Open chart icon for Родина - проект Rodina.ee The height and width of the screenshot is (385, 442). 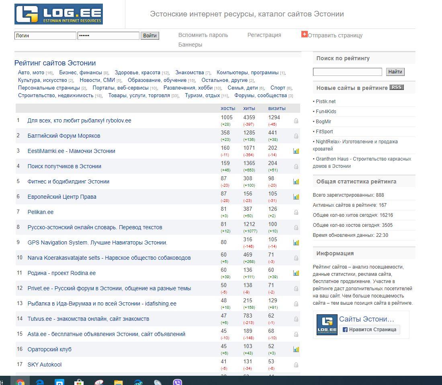point(296,273)
